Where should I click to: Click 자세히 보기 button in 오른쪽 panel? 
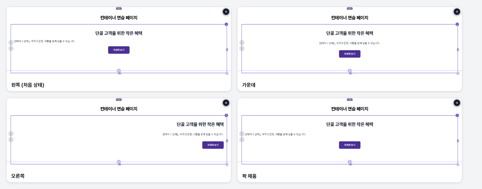(213, 145)
